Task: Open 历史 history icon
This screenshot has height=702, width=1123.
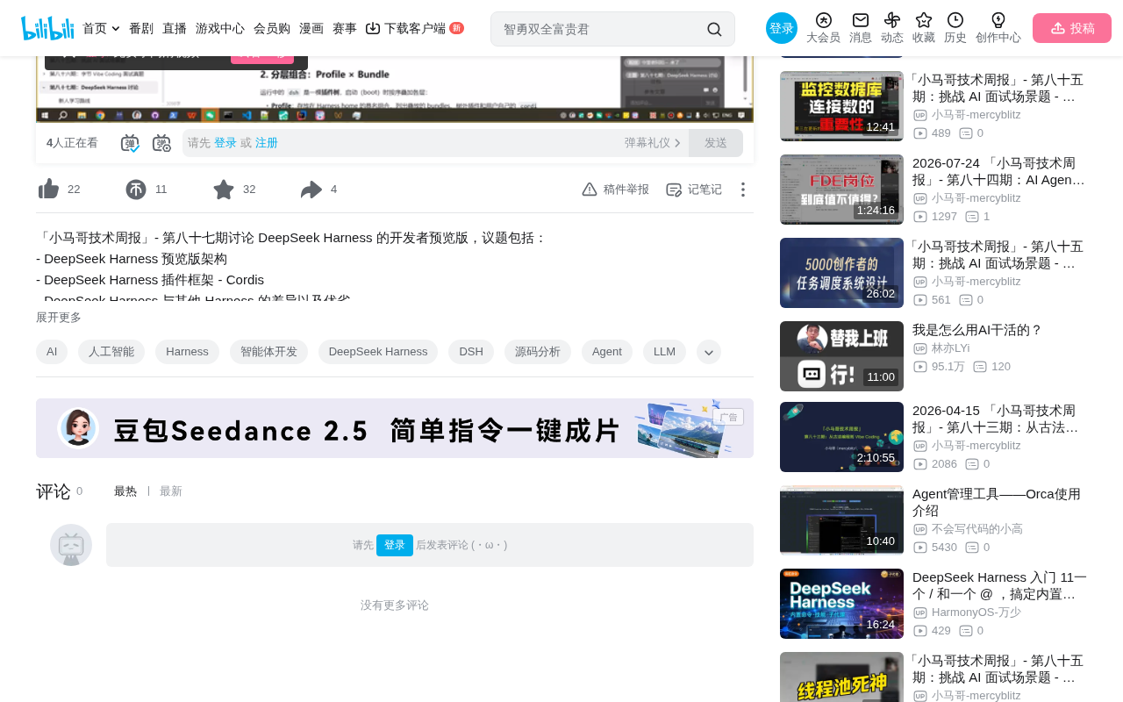Action: pyautogui.click(x=955, y=20)
